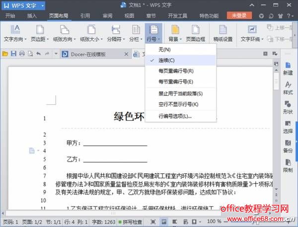Open the 样式 styles sidebar panel

coord(288,88)
